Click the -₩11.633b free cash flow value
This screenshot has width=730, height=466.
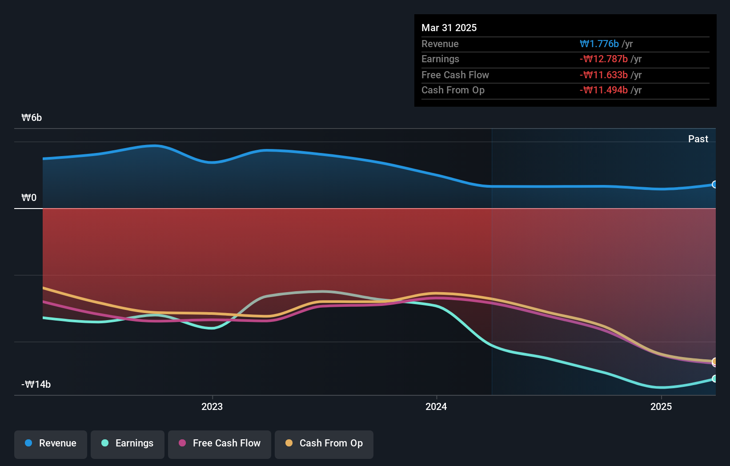tap(604, 75)
